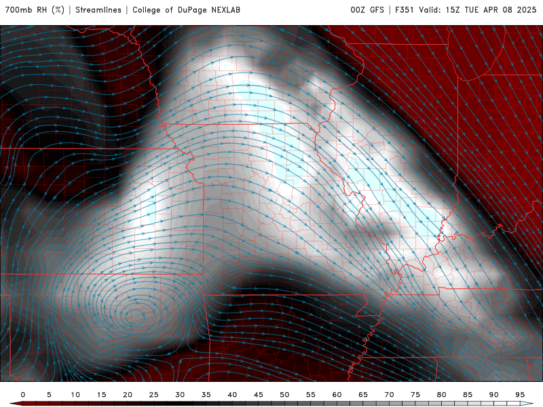Click colorbar label "10"
543x407 pixels.
point(75,395)
